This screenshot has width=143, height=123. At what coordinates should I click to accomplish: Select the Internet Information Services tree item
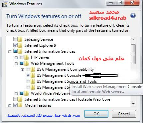tap(50, 51)
